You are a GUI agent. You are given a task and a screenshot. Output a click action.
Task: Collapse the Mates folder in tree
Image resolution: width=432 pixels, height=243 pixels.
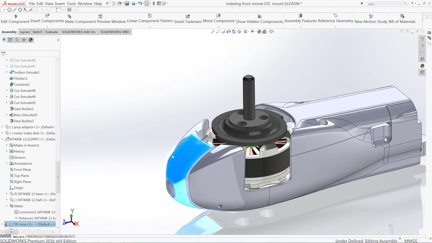[x=7, y=206]
